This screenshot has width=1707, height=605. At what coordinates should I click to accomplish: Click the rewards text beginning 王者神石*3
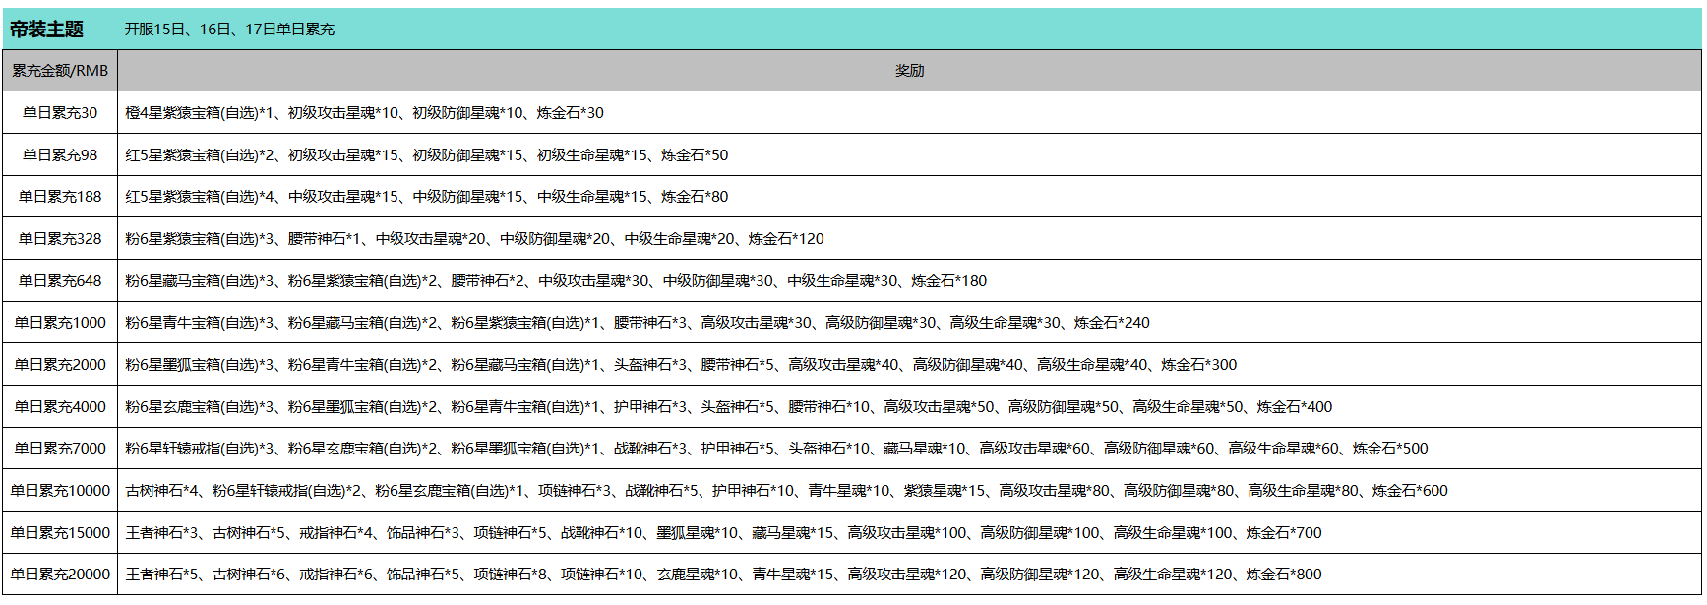click(x=723, y=533)
